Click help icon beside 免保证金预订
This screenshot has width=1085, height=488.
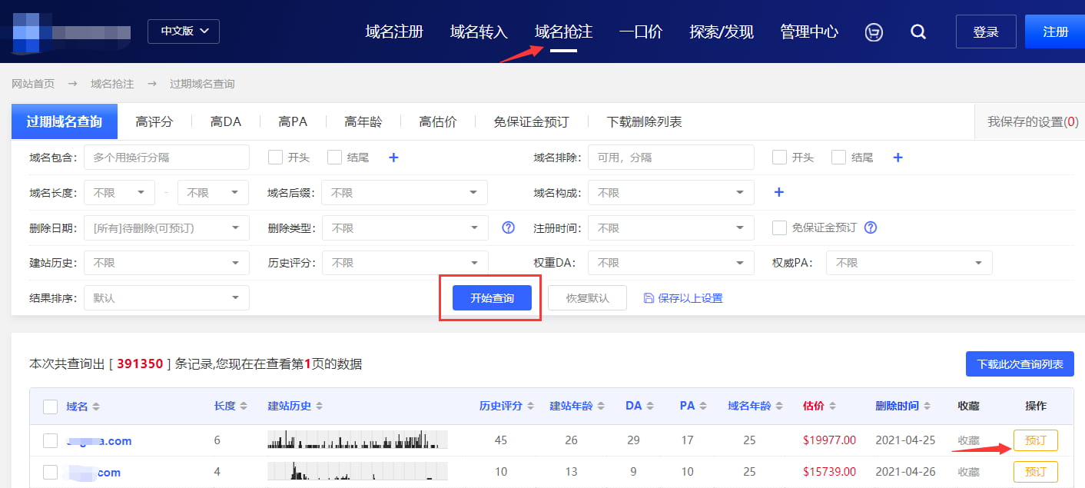(871, 227)
